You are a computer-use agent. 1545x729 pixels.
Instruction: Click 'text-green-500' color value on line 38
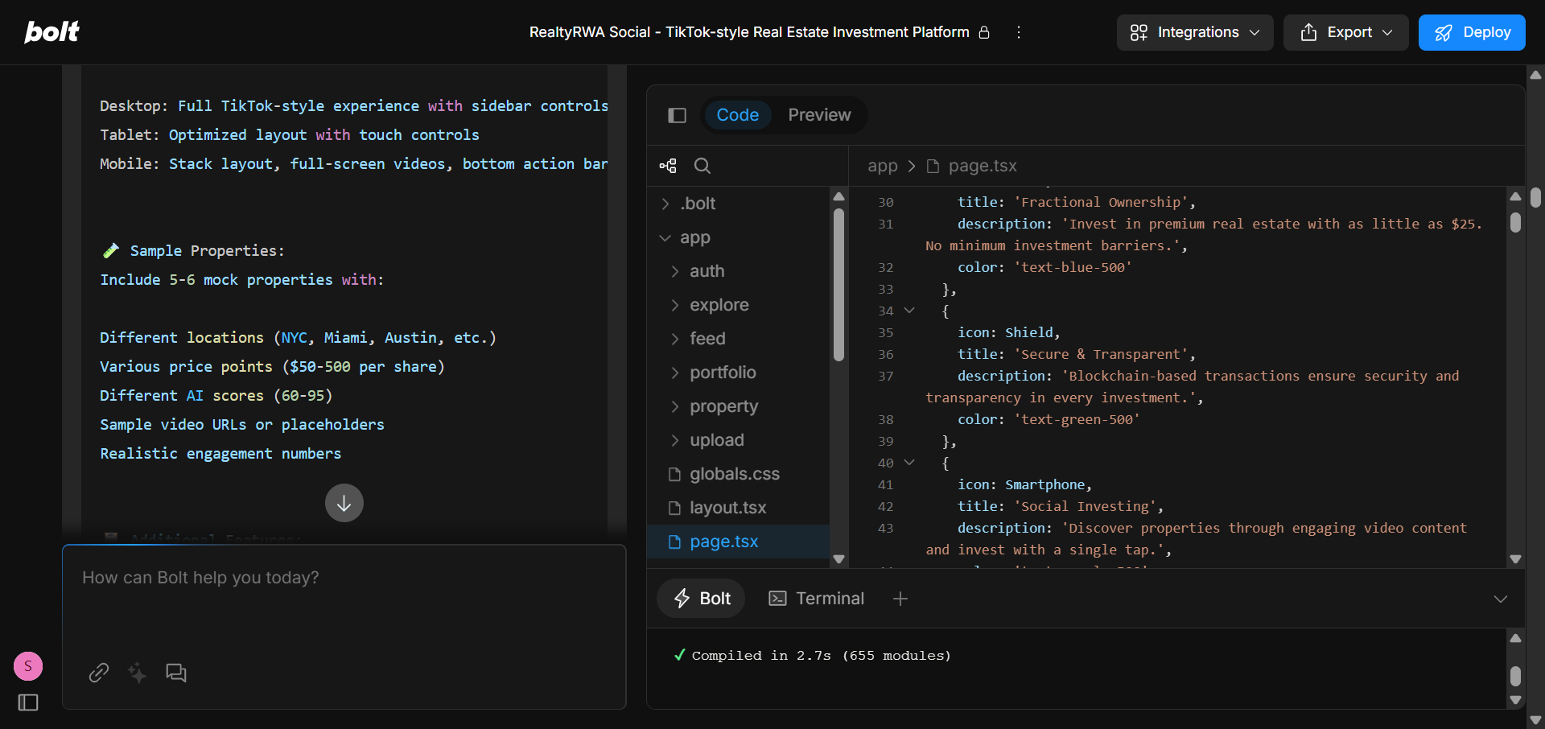(x=1077, y=419)
